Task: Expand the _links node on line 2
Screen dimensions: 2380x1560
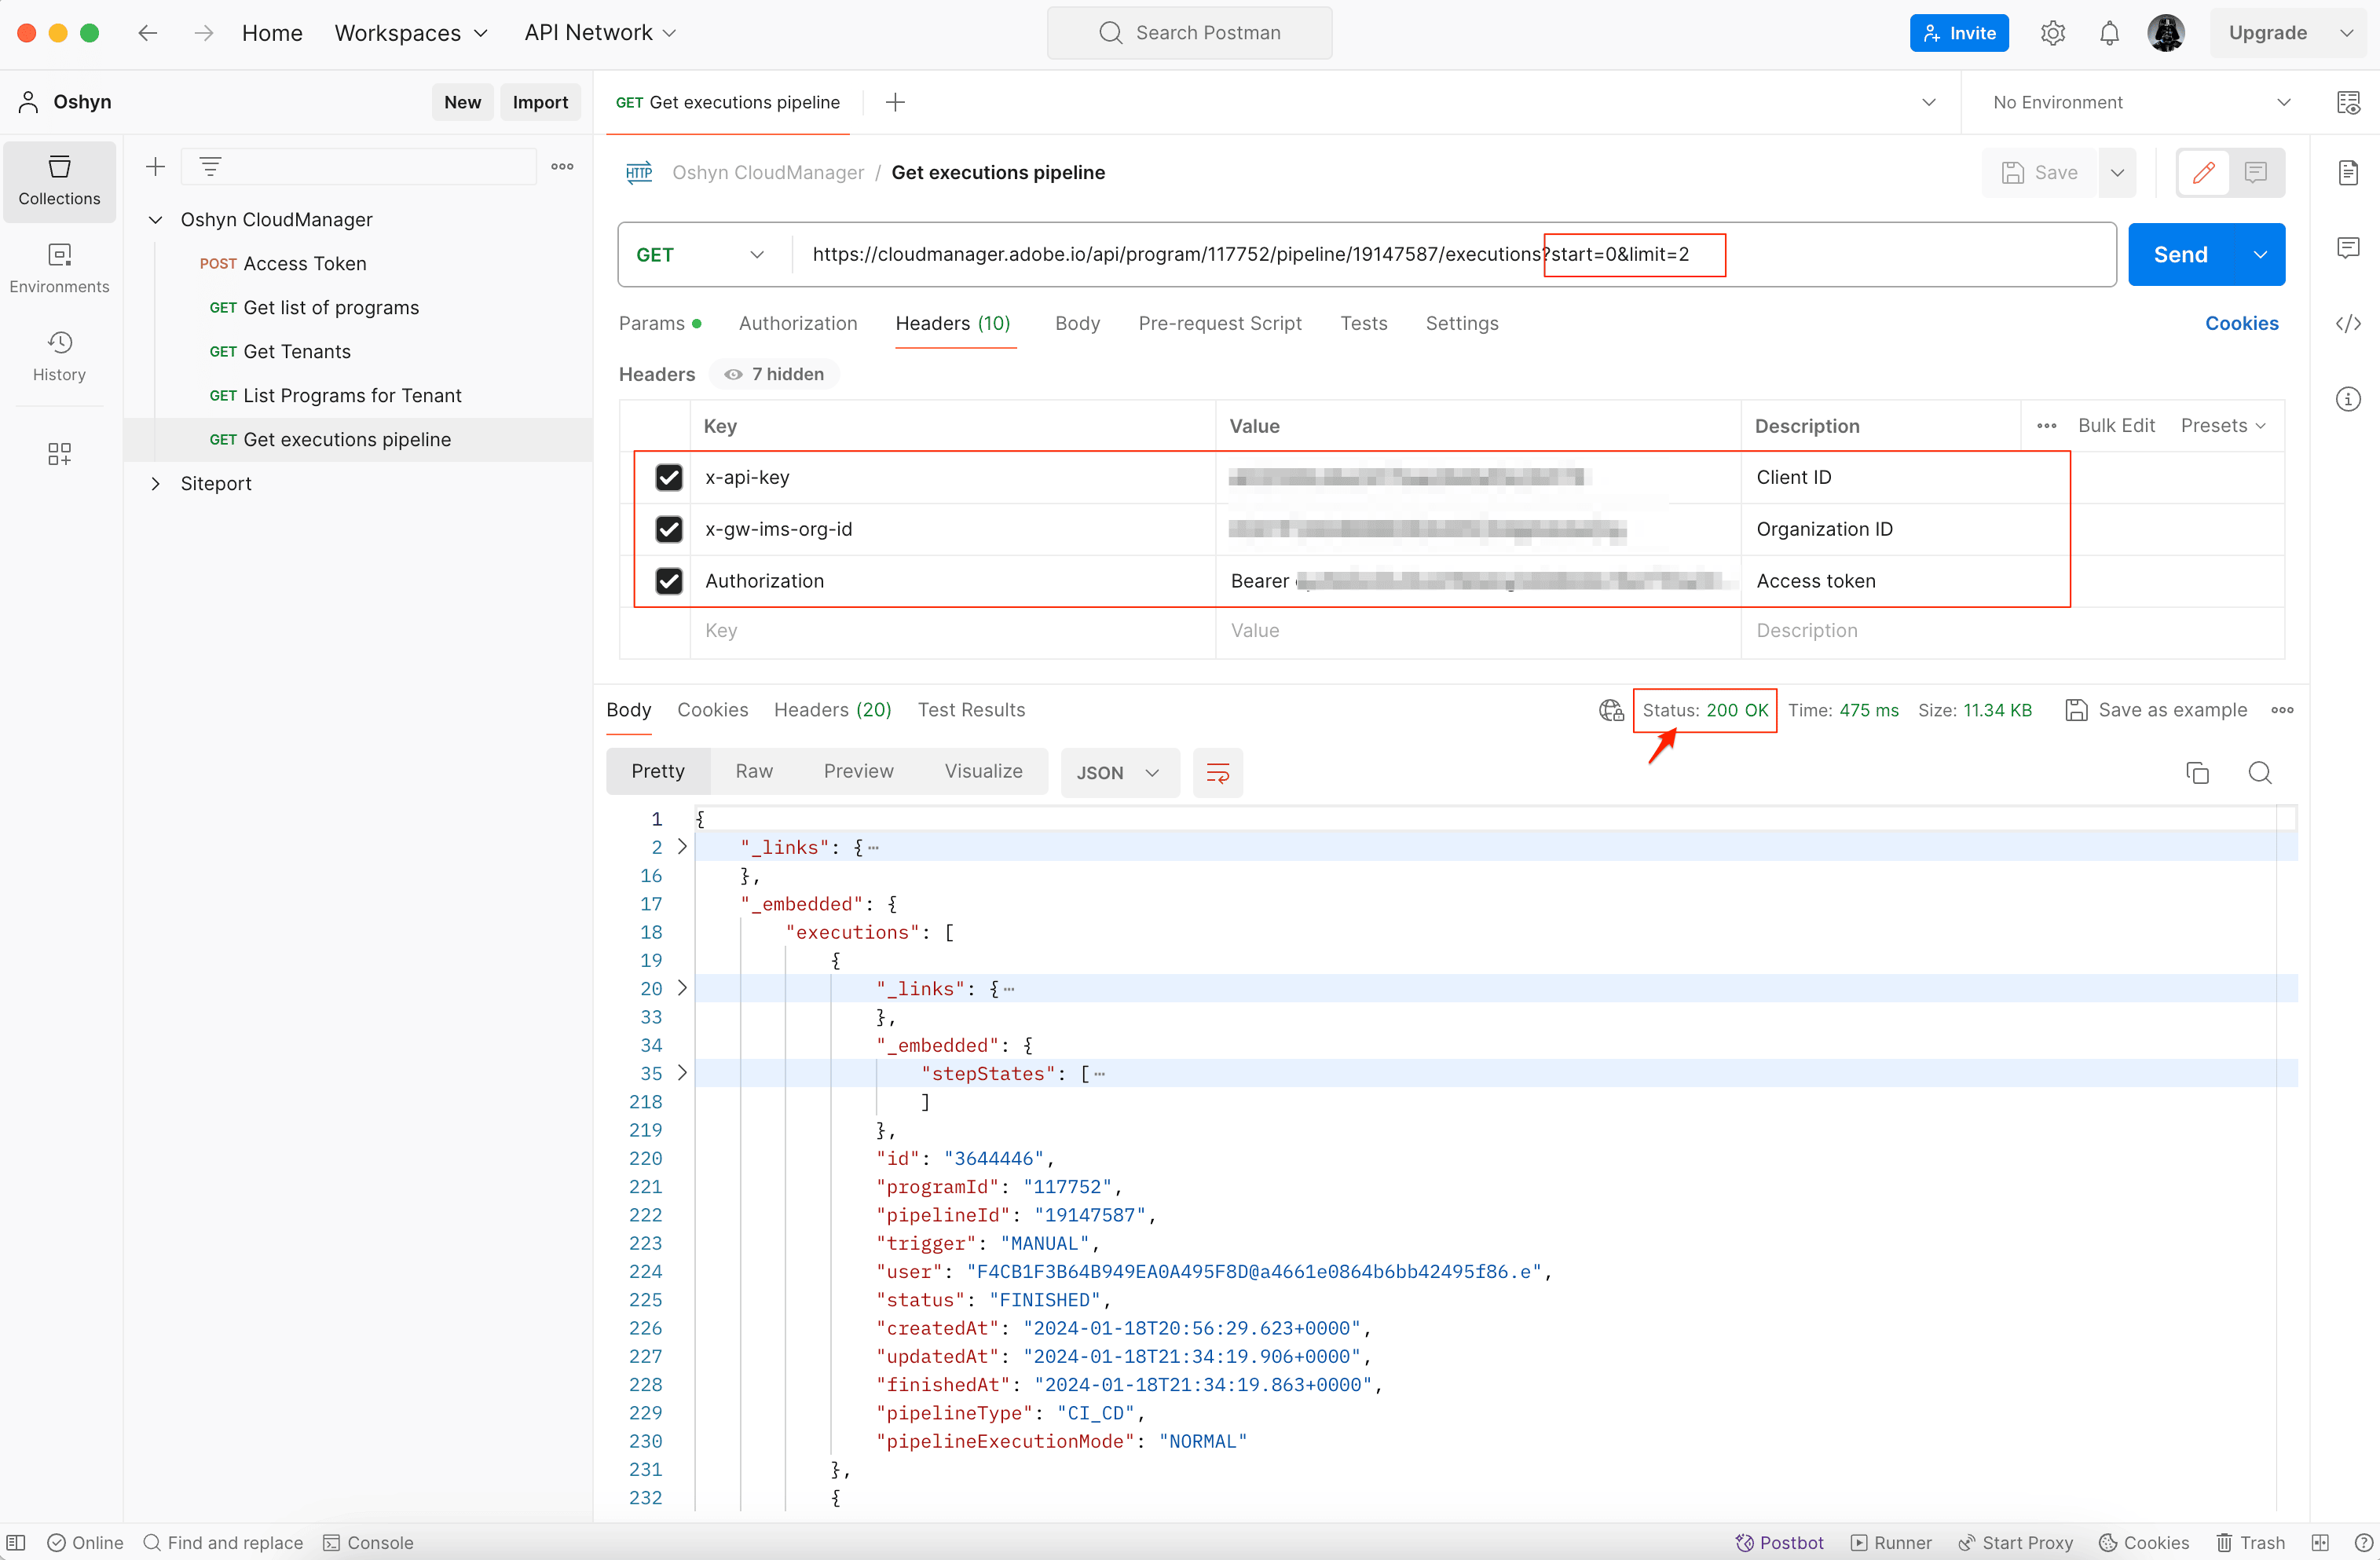Action: (x=682, y=846)
